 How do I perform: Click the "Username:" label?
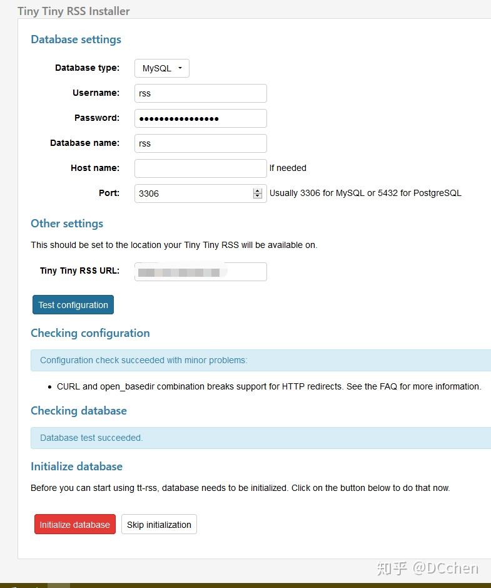[x=96, y=93]
